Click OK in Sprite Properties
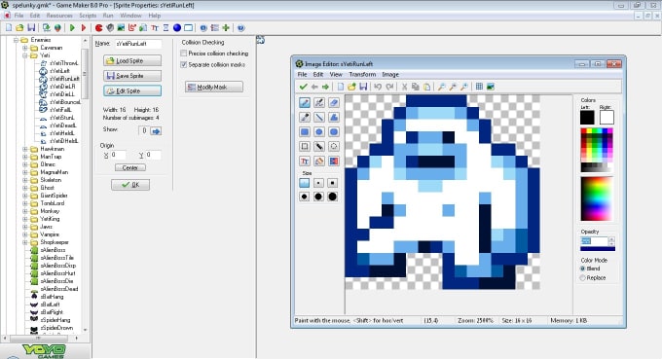The height and width of the screenshot is (359, 662). point(130,185)
